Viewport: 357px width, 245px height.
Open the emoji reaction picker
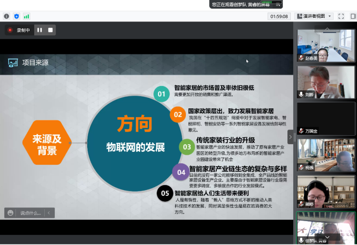click(x=10, y=213)
